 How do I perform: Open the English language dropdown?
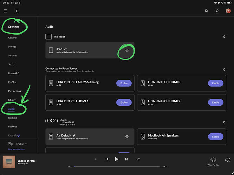pos(21,144)
